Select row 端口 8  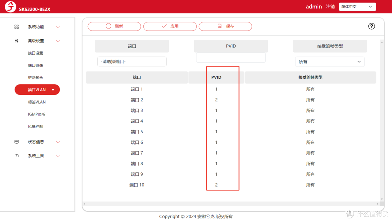(231, 164)
